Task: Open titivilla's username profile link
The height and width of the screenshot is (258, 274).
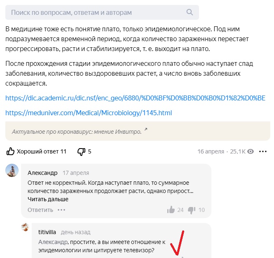Action: click(x=47, y=232)
